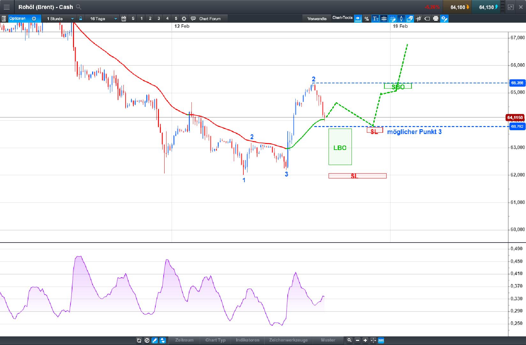Screen dimensions: 526x345
Task: Toggle the timeframe lock icon
Action: pyautogui.click(x=80, y=19)
